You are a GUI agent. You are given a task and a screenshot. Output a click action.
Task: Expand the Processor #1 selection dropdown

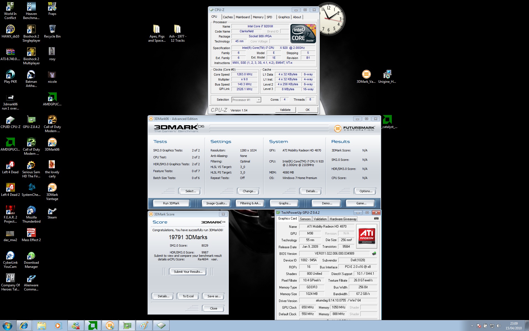tap(258, 100)
